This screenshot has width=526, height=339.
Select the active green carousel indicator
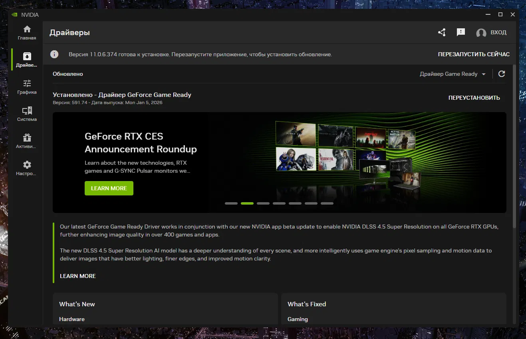247,203
